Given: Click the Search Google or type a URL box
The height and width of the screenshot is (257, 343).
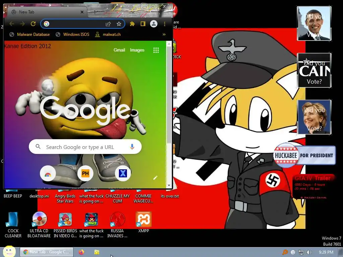Looking at the screenshot, I should tap(85, 147).
